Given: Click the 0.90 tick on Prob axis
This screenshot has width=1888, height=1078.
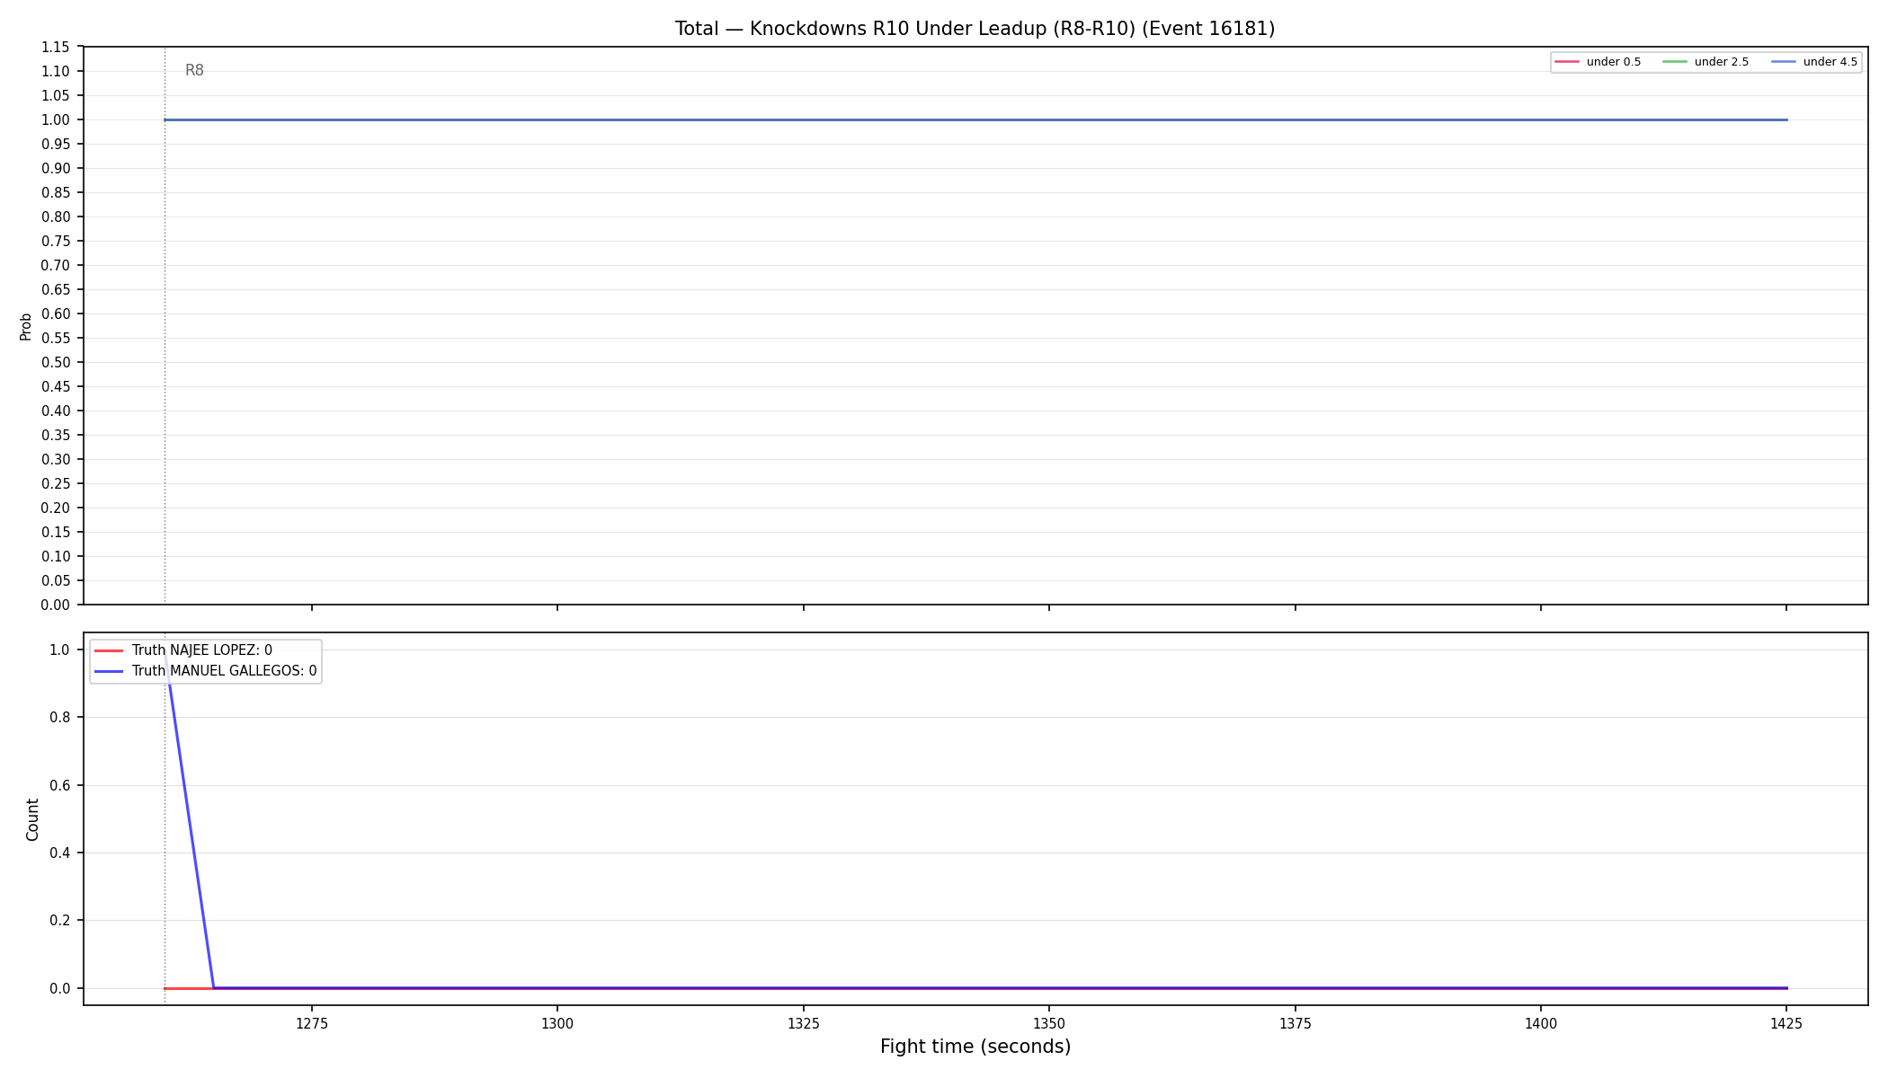Looking at the screenshot, I should [56, 169].
